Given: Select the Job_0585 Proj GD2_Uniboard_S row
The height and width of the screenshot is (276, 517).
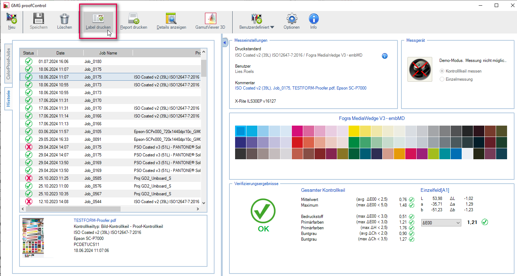Looking at the screenshot, I should (110, 178).
